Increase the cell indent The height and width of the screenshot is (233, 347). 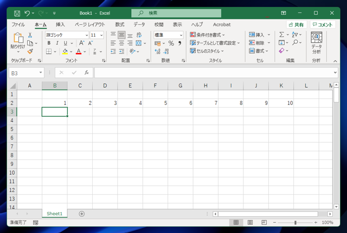coord(121,52)
